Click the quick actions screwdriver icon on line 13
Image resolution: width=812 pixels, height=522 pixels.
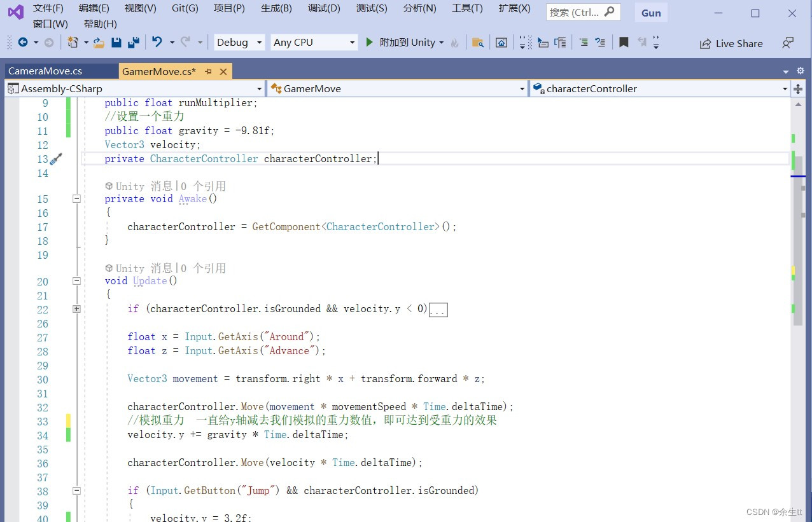(x=56, y=159)
